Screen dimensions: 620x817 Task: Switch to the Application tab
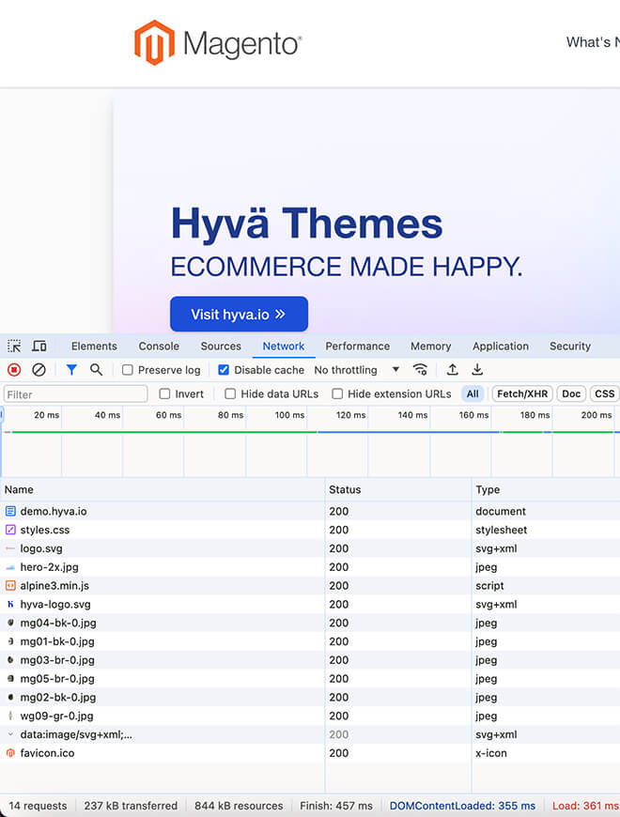tap(501, 346)
